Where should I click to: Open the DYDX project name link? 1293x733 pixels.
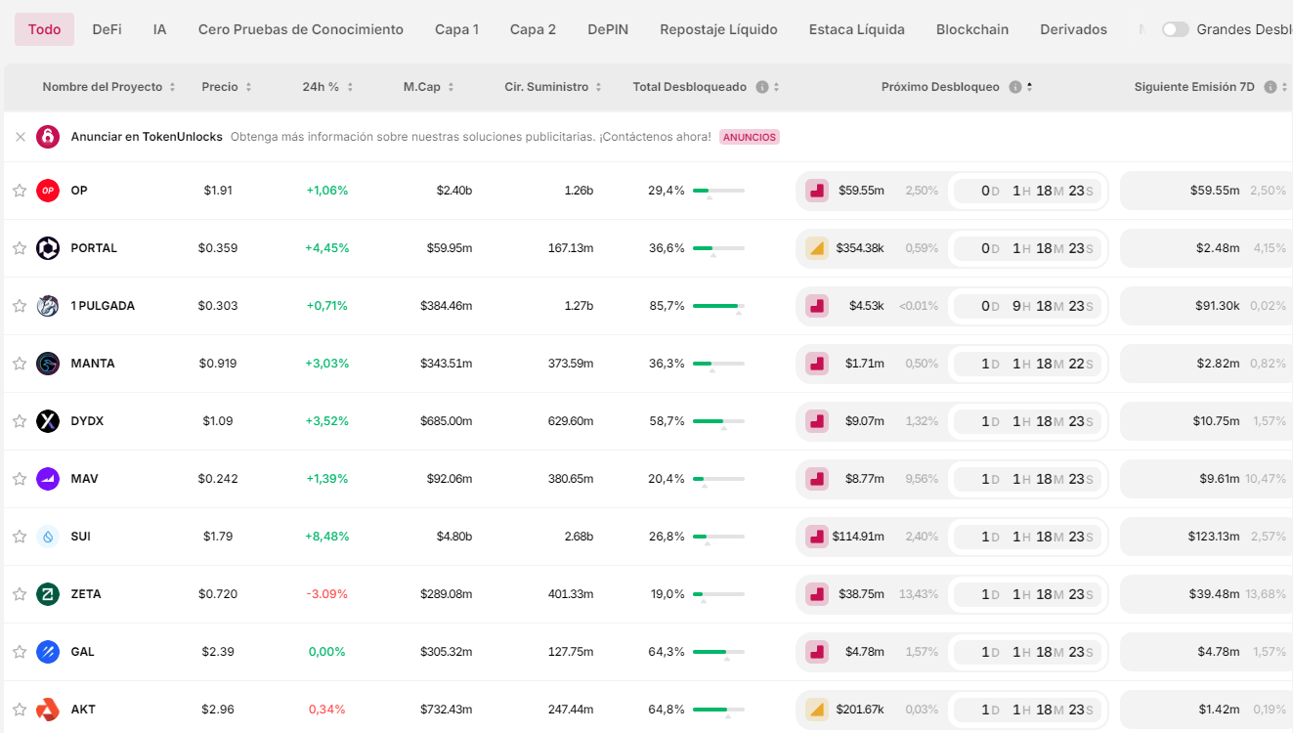pyautogui.click(x=87, y=421)
